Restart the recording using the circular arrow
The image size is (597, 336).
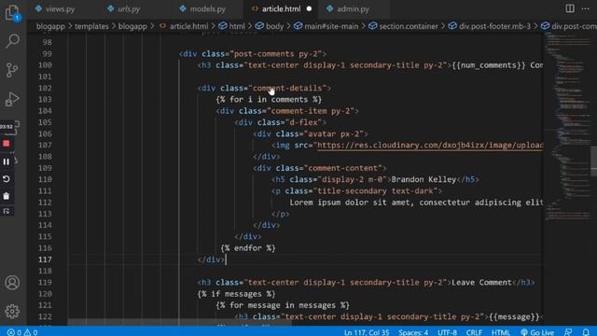coord(7,178)
